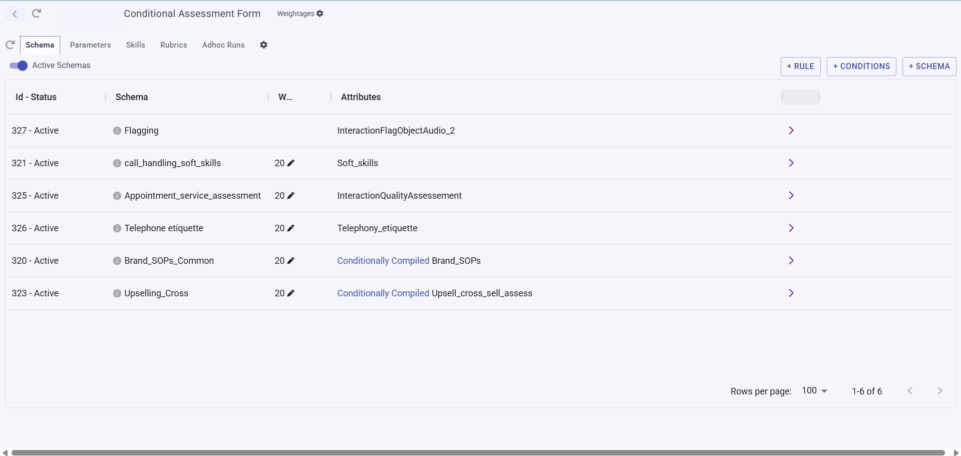The image size is (961, 456).
Task: Edit weight of call_handling_soft_skills
Action: (x=291, y=163)
